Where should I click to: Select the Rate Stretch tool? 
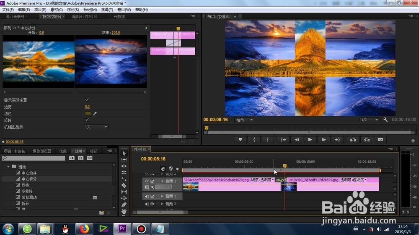click(x=124, y=179)
